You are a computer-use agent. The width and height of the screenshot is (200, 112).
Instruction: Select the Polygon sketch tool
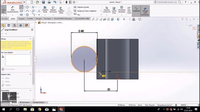point(27,15)
